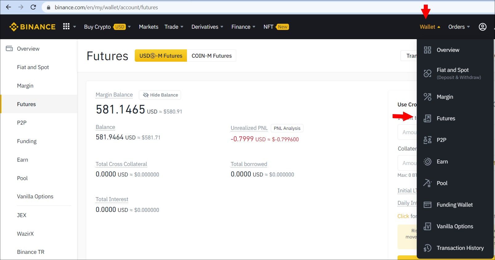Screen dimensions: 495x260
Task: Expand the Finance menu
Action: pos(243,27)
